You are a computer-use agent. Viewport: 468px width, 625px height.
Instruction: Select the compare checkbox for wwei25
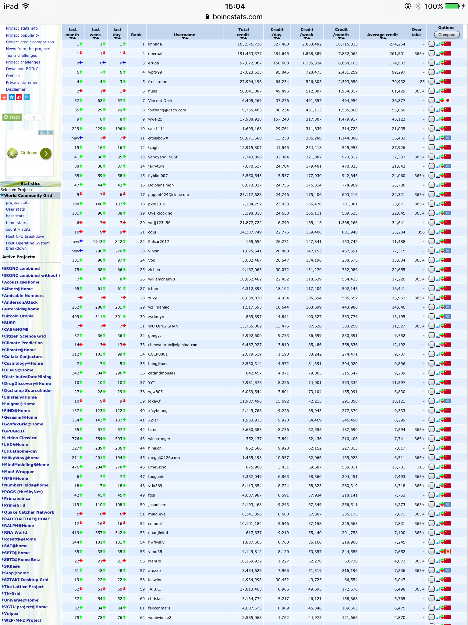click(431, 119)
